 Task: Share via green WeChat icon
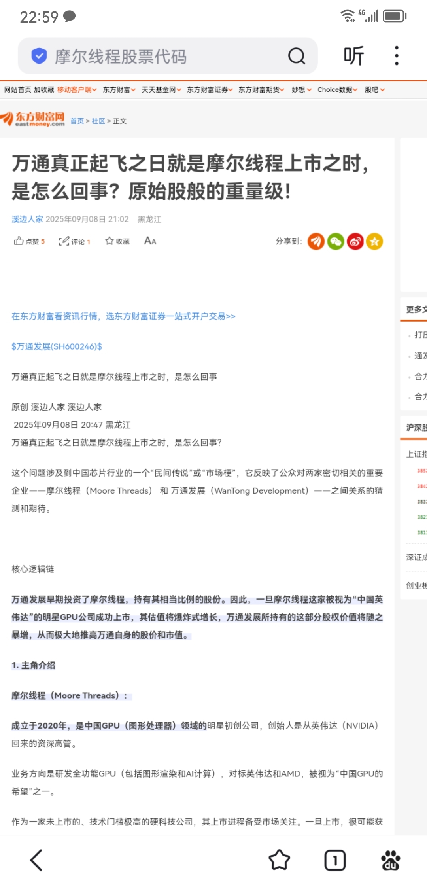tap(335, 241)
